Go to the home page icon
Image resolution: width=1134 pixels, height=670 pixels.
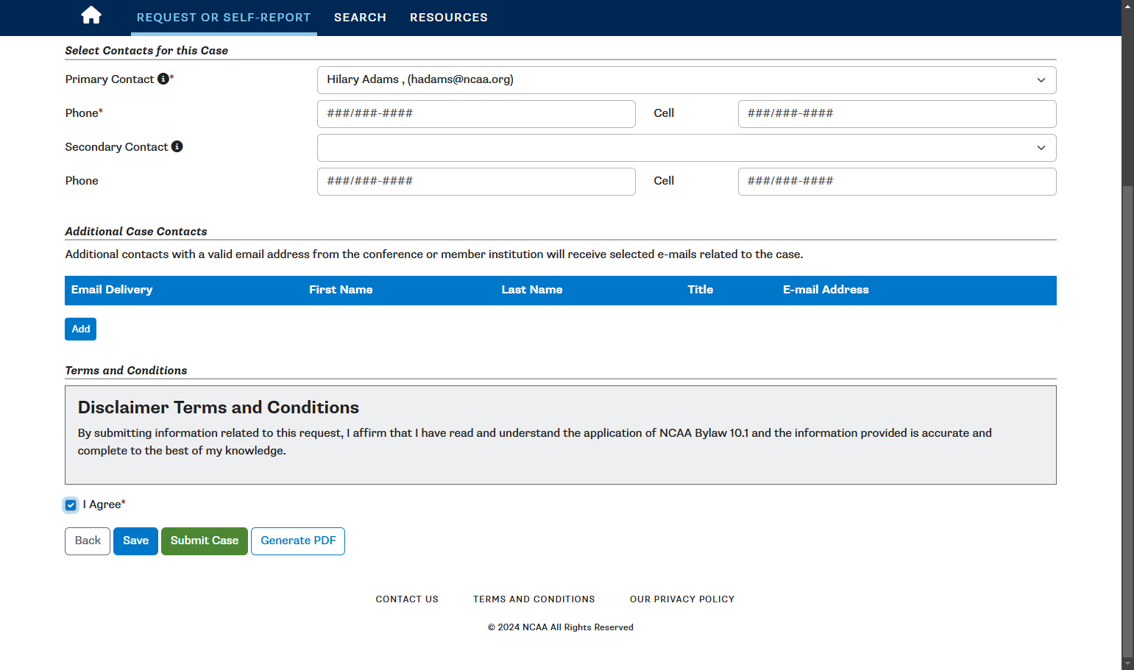91,15
